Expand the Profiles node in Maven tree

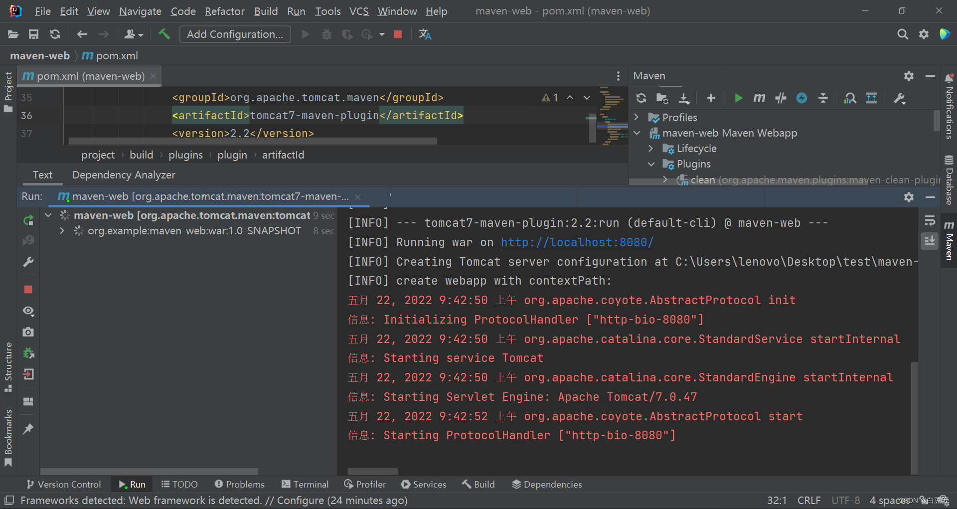point(637,117)
